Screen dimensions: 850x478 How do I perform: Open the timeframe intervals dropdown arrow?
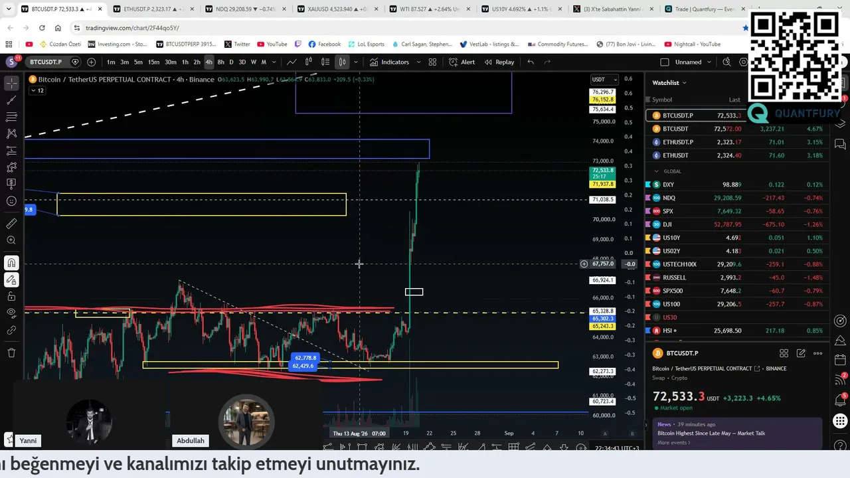tap(274, 62)
